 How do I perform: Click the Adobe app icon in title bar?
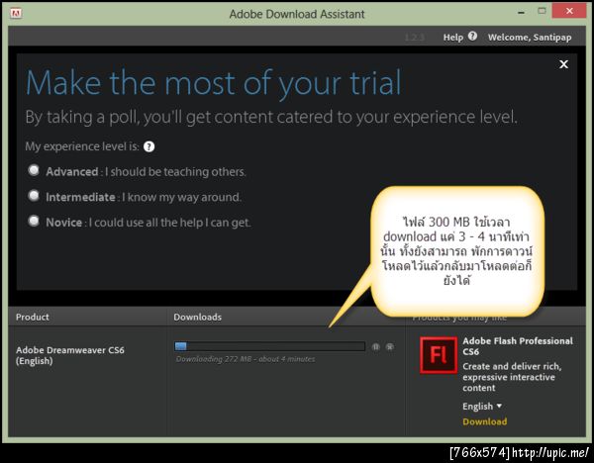click(x=16, y=14)
